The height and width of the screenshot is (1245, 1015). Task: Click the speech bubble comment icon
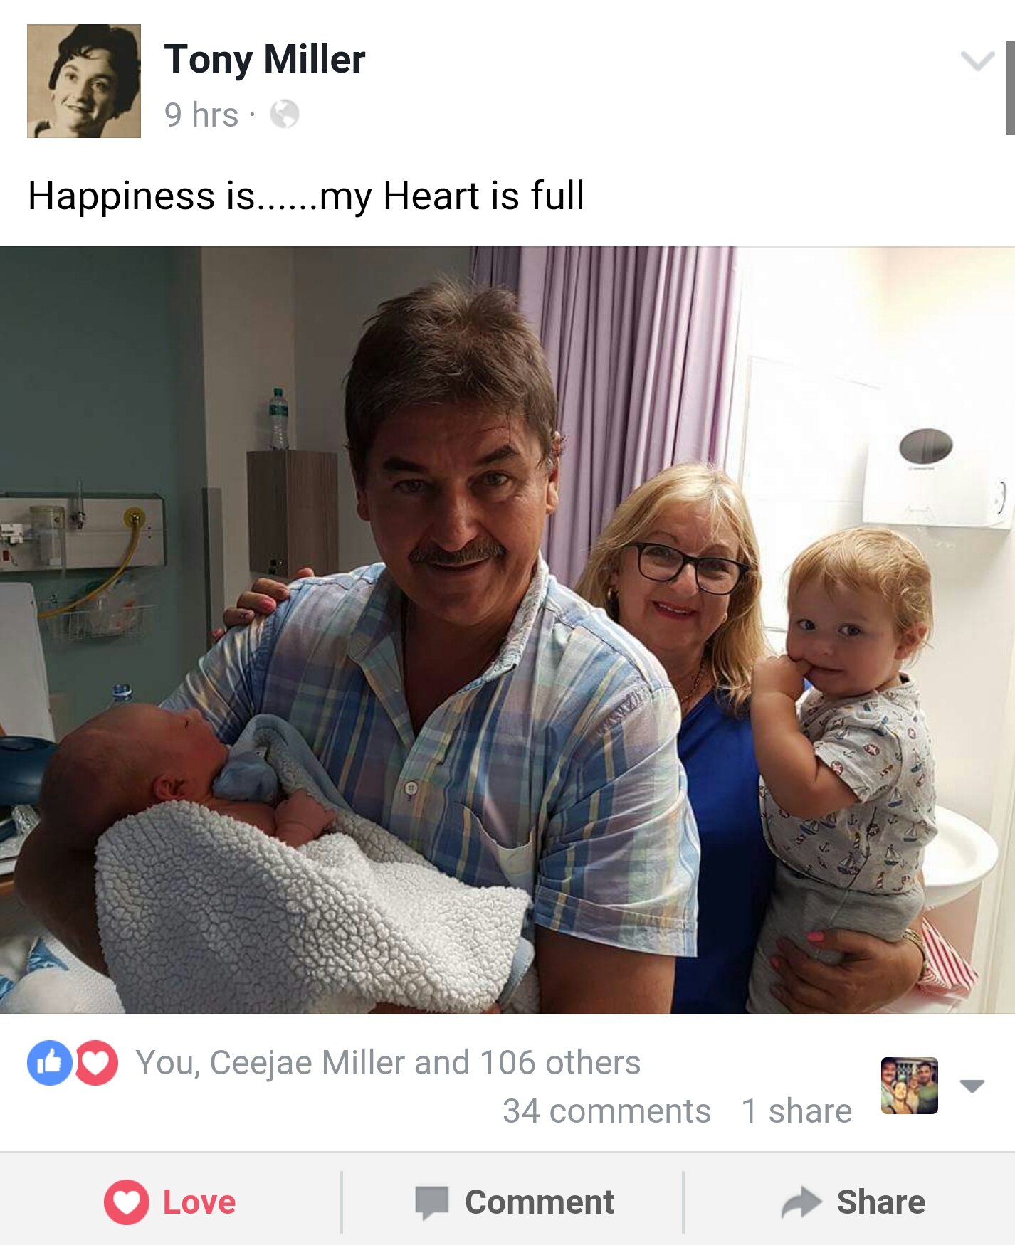pyautogui.click(x=432, y=1203)
